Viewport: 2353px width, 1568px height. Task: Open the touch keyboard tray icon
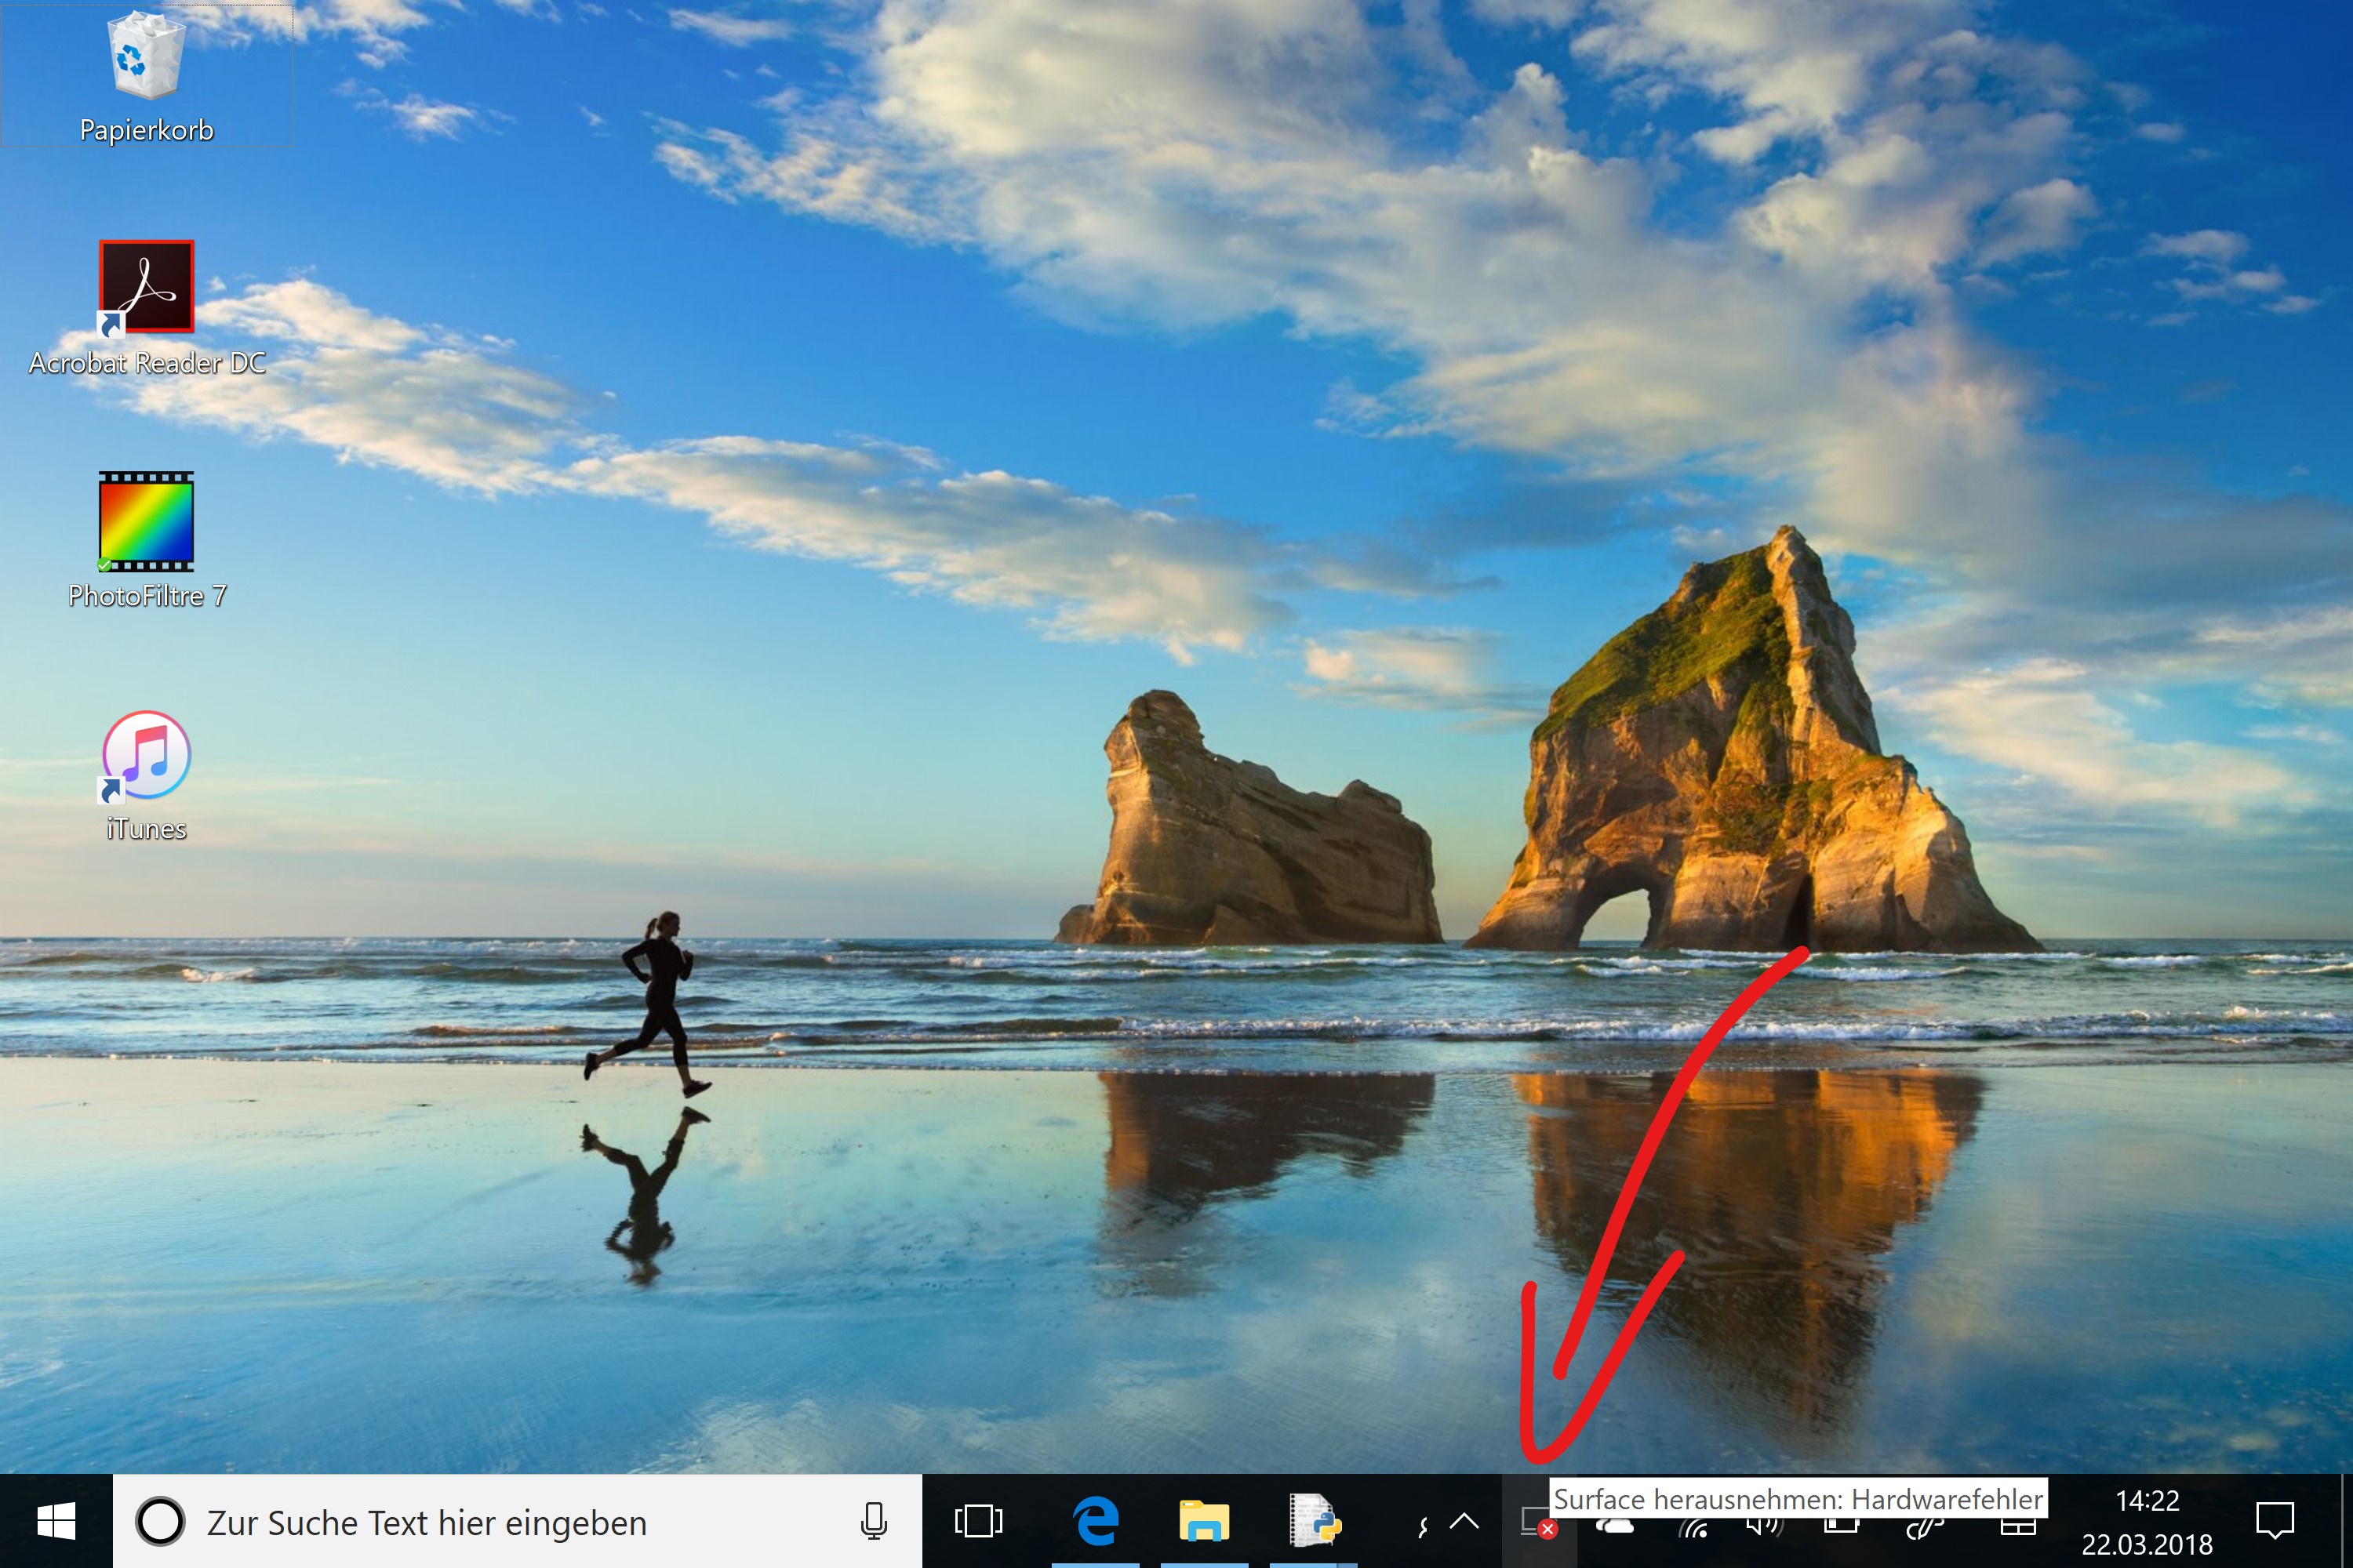click(2018, 1526)
